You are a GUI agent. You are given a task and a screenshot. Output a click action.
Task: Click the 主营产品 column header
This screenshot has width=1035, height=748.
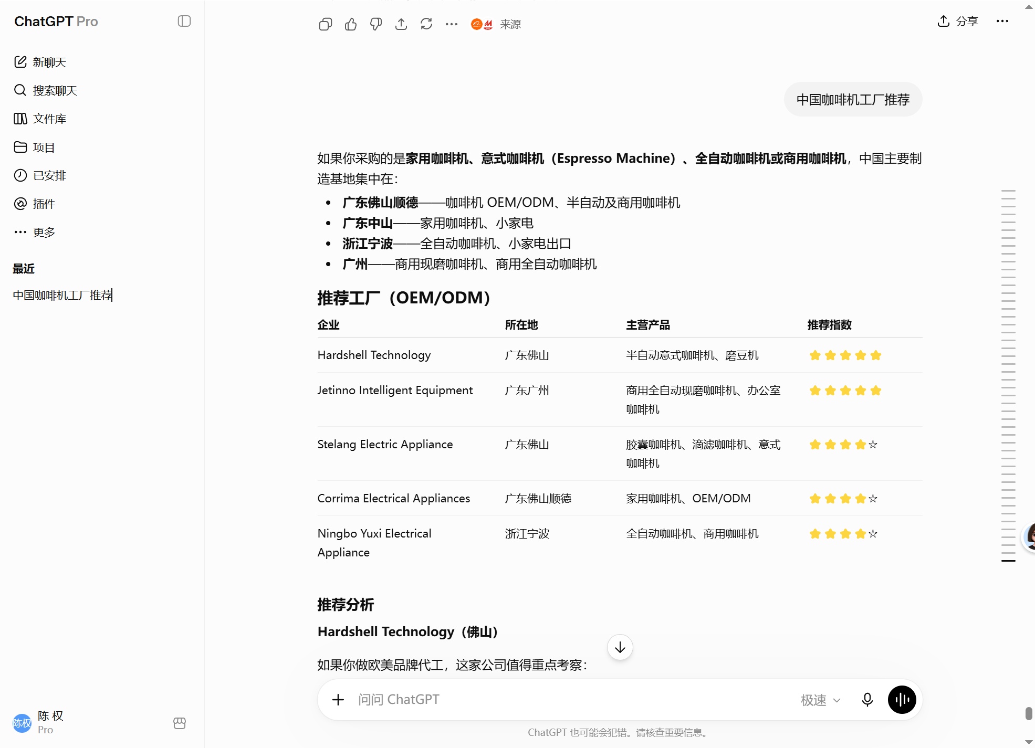click(648, 325)
